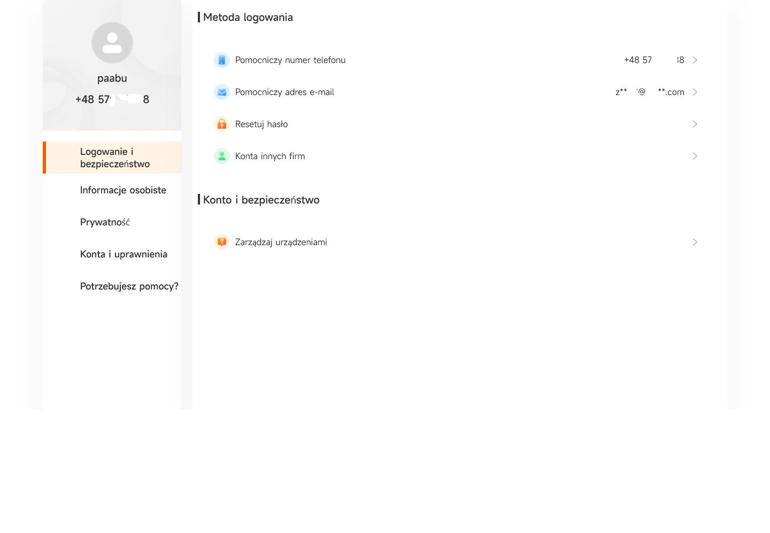The width and height of the screenshot is (770, 533).
Task: Click the blue phone icon
Action: pos(222,60)
